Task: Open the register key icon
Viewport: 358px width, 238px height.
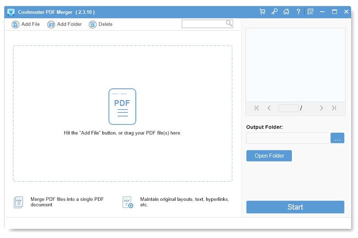Action: 274,12
